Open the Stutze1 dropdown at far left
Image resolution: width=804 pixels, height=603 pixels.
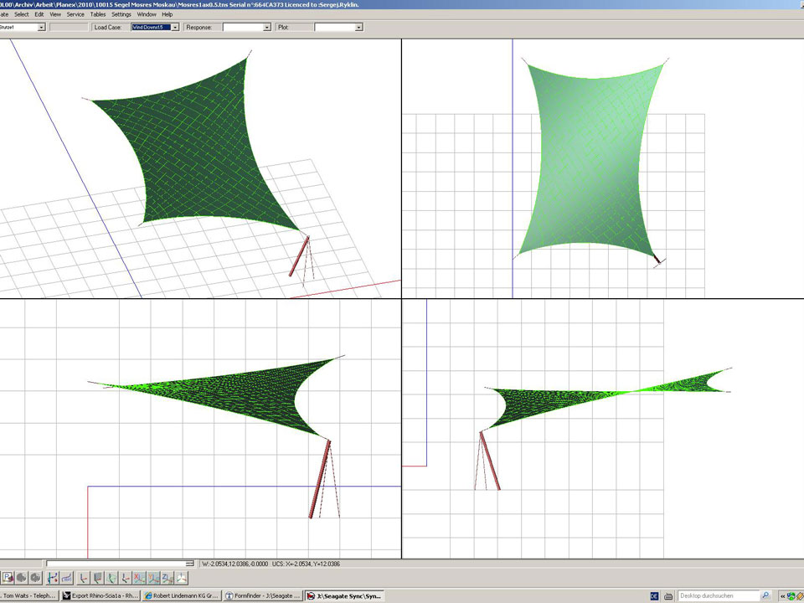pyautogui.click(x=42, y=28)
